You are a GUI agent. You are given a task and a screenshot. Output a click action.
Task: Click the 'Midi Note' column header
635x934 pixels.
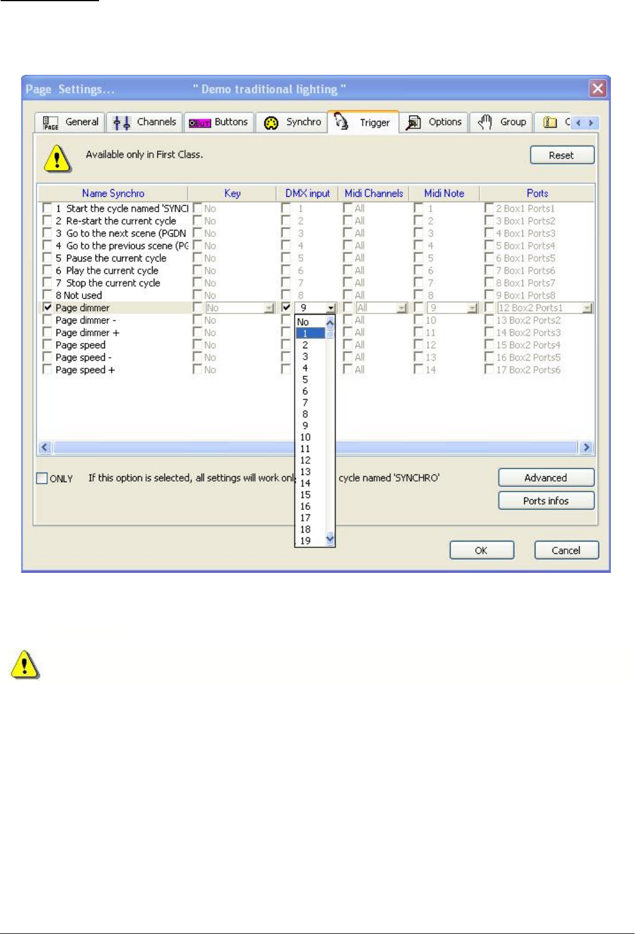point(444,193)
